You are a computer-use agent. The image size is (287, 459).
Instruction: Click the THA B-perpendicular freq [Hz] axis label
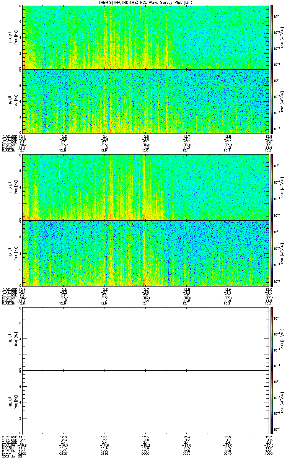coord(16,37)
